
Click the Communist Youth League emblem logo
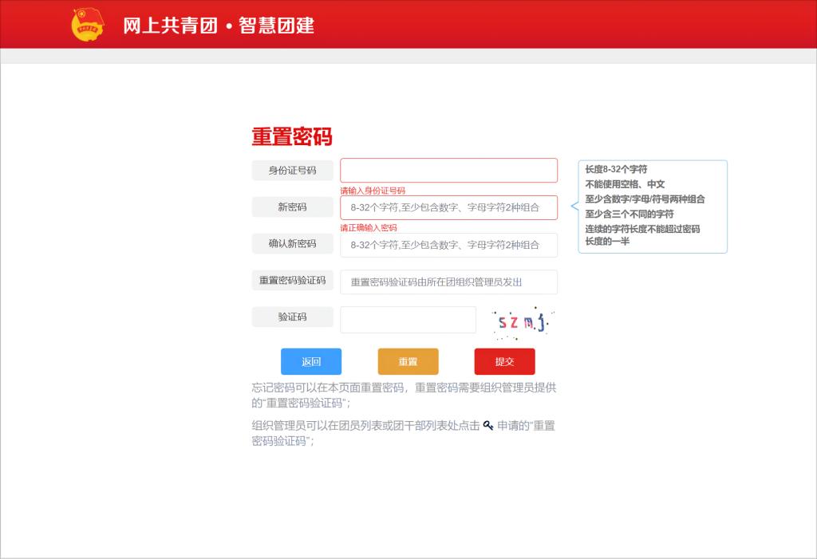pyautogui.click(x=88, y=25)
